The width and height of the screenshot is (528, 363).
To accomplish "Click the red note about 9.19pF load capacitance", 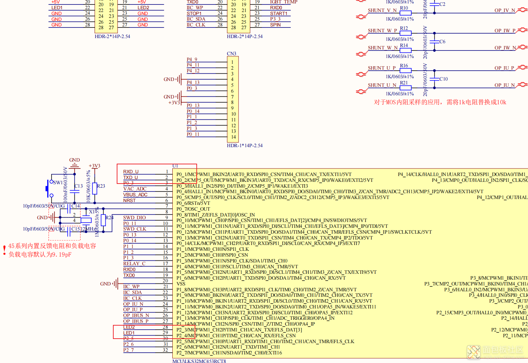I will 40,255.
